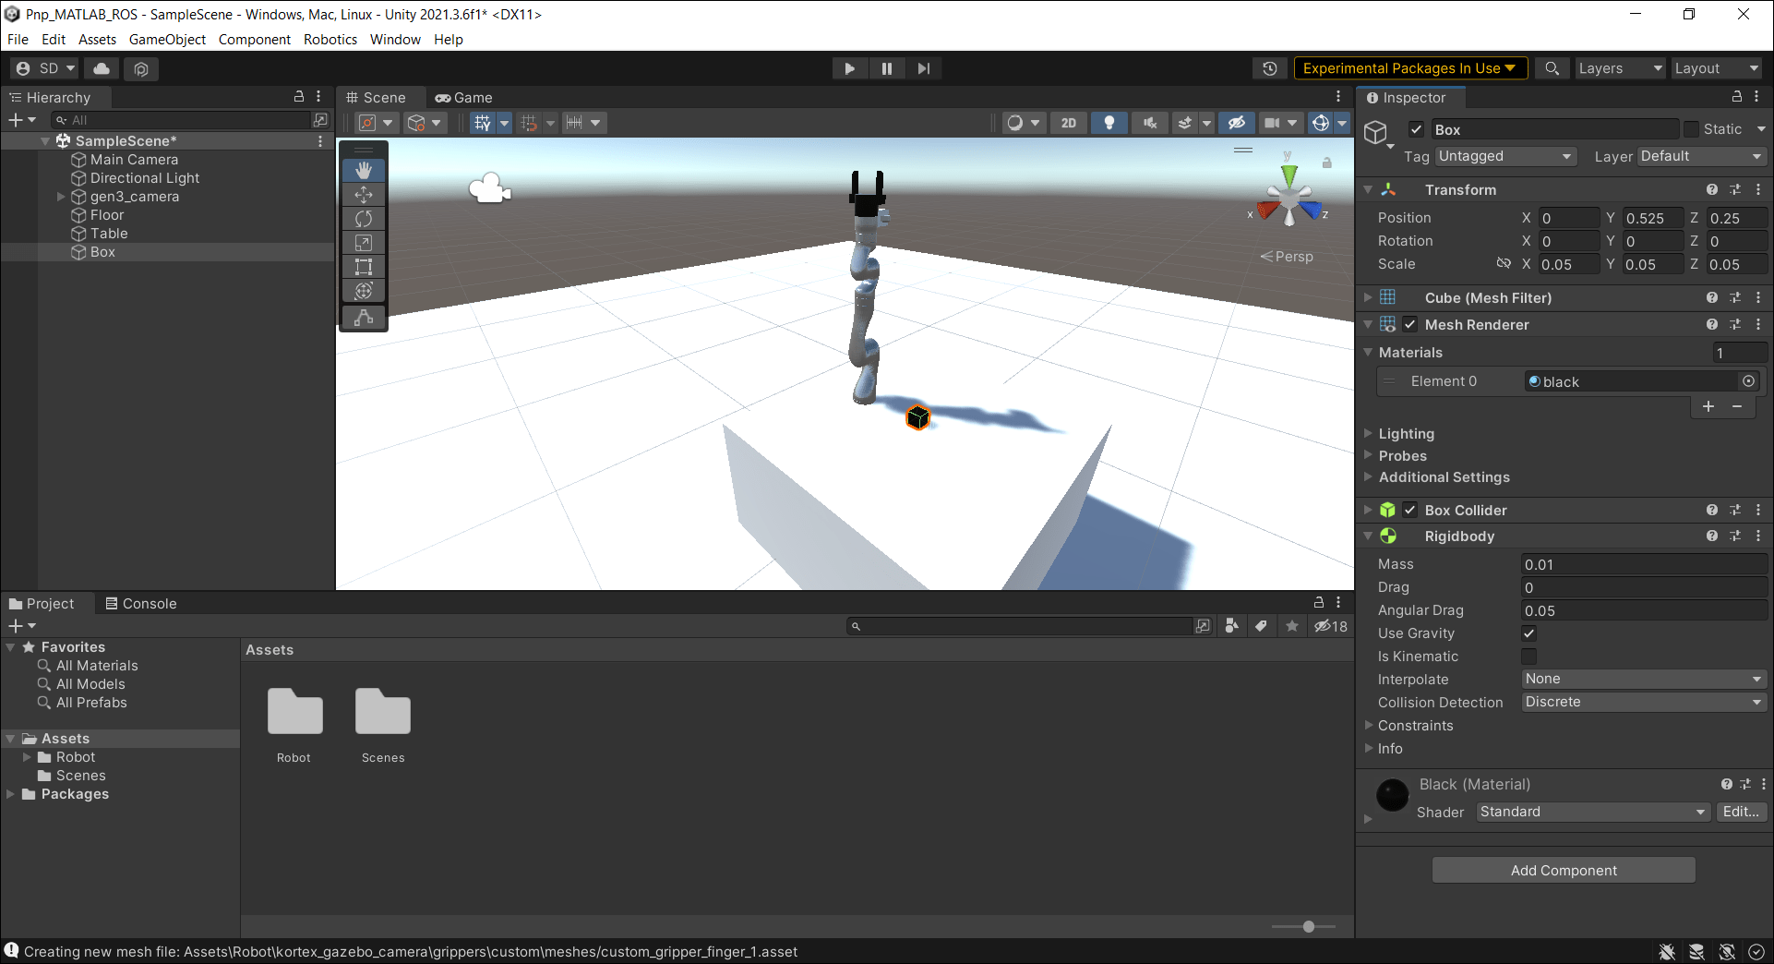Select the Scale tool

(x=363, y=242)
